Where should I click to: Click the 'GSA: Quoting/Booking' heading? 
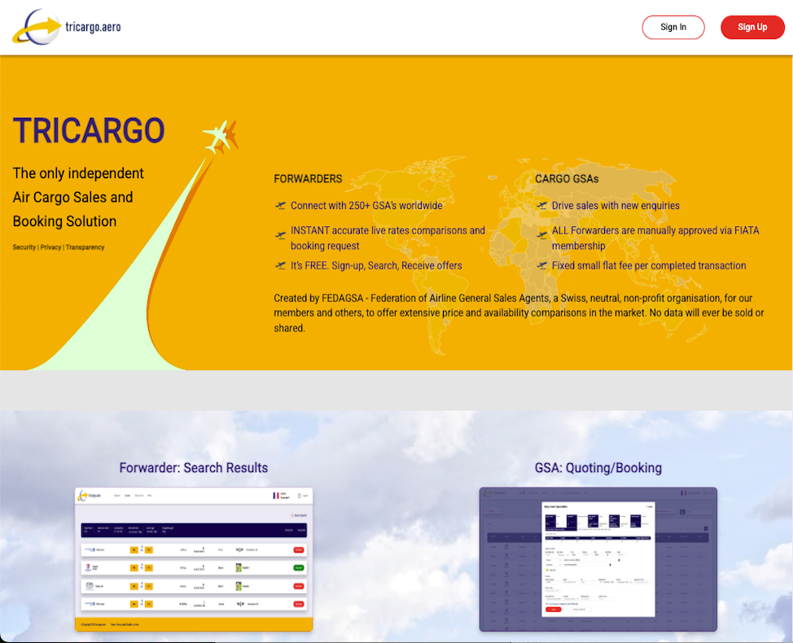(x=598, y=468)
